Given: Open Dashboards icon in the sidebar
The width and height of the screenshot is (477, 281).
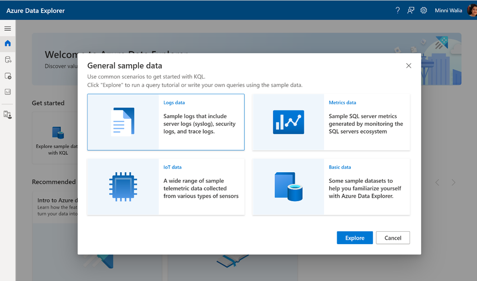Looking at the screenshot, I should pyautogui.click(x=8, y=92).
